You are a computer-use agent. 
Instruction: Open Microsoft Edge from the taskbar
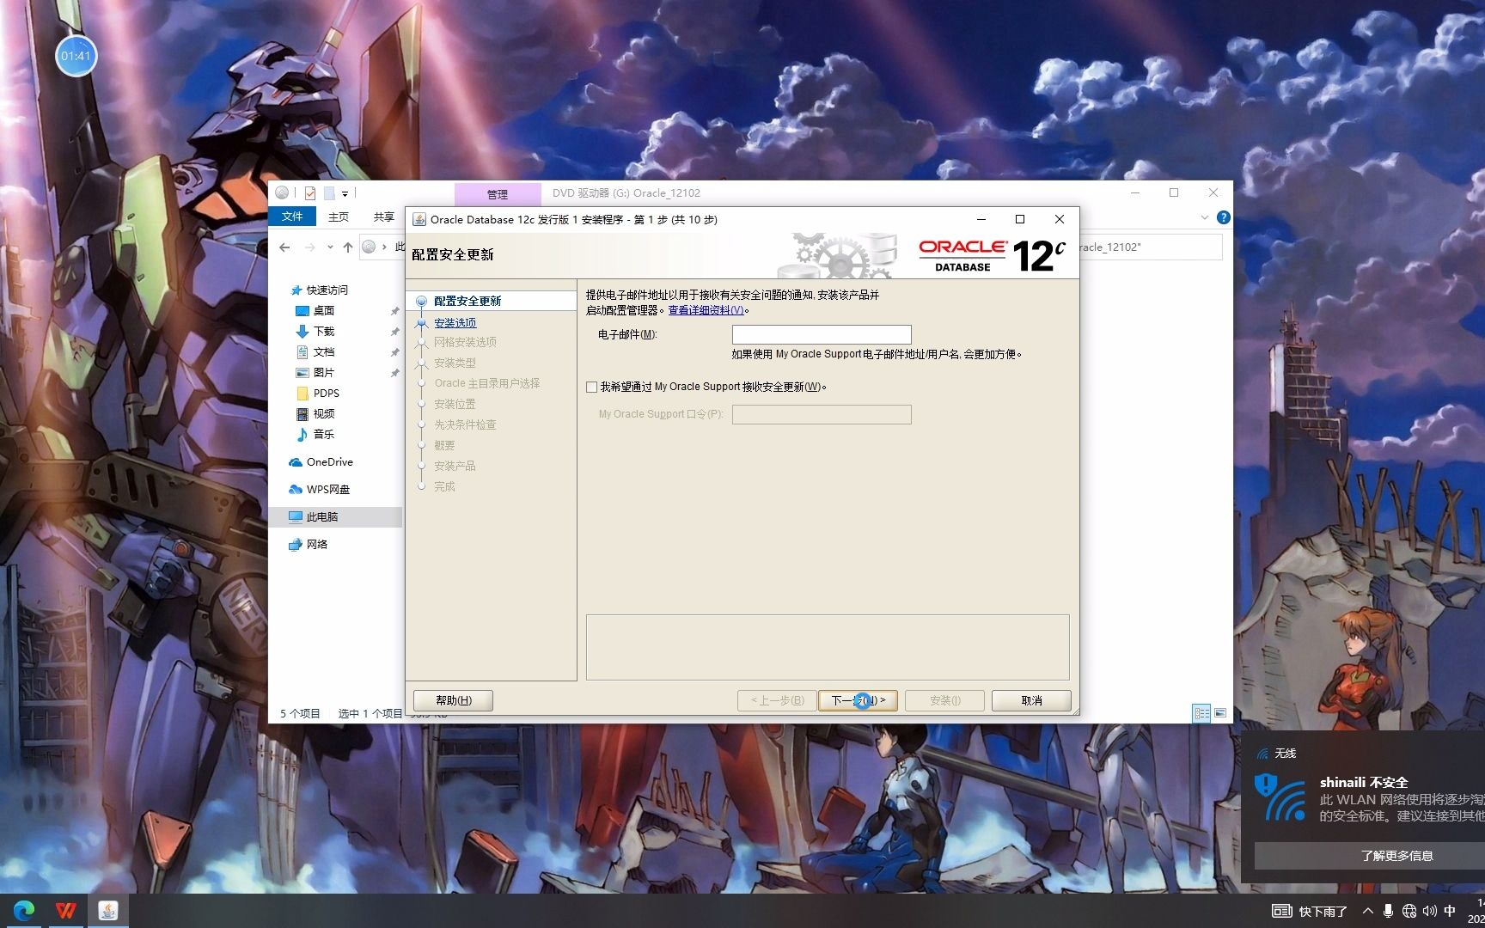click(24, 911)
